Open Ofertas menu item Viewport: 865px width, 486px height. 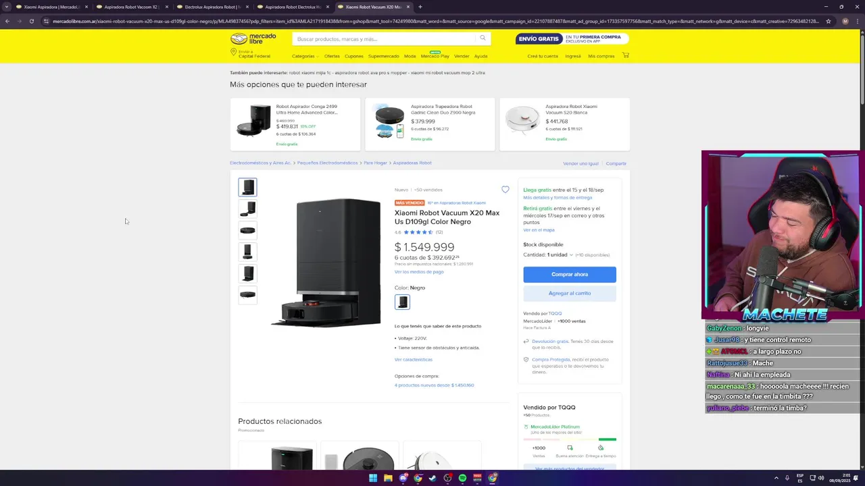[x=332, y=56]
